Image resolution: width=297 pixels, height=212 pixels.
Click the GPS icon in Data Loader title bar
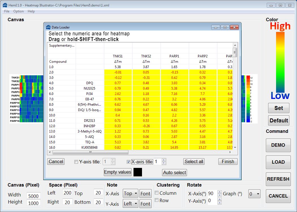[x=48, y=27]
